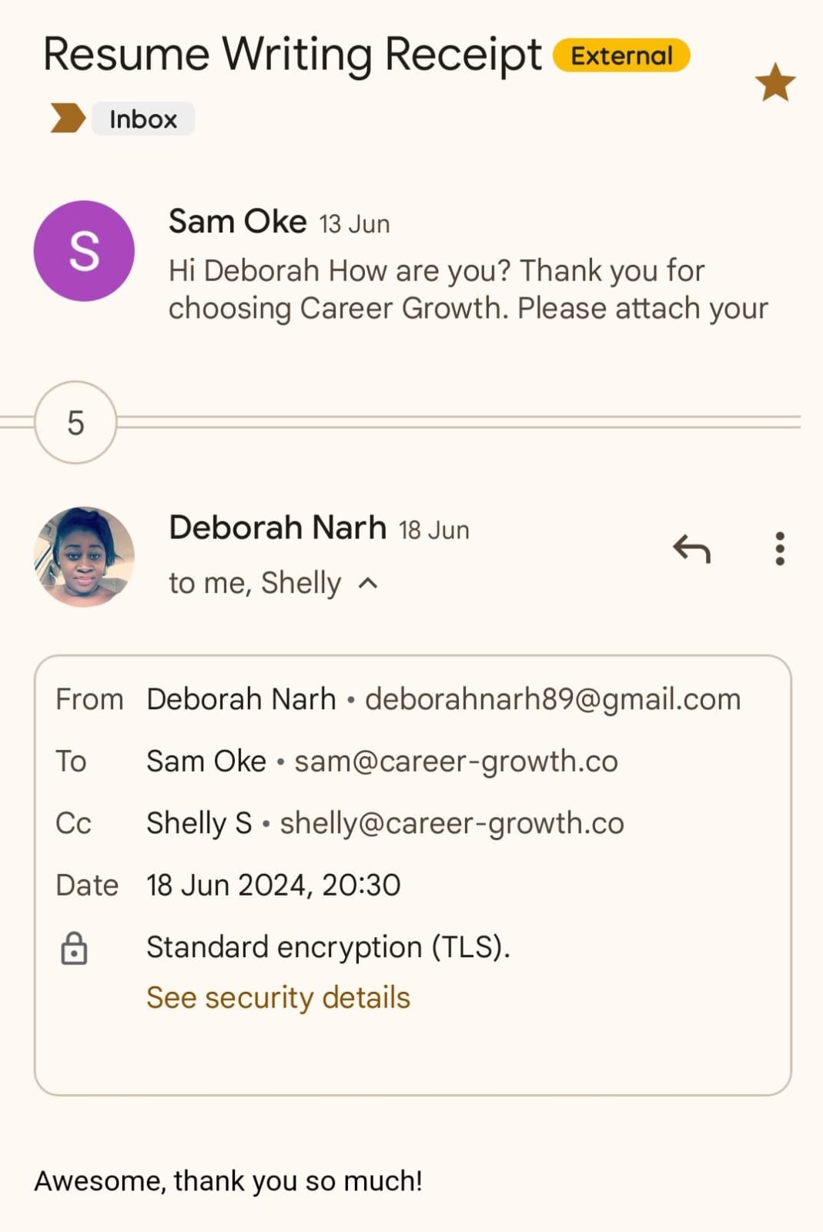Expand Sam Oke's collapsed message preview

coord(467,290)
